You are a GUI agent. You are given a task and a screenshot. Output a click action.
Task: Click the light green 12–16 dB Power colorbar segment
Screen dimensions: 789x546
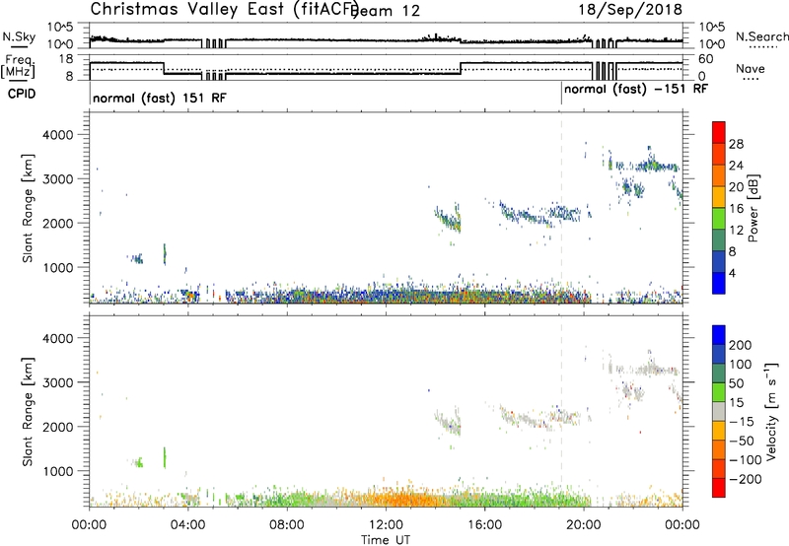pyautogui.click(x=719, y=218)
